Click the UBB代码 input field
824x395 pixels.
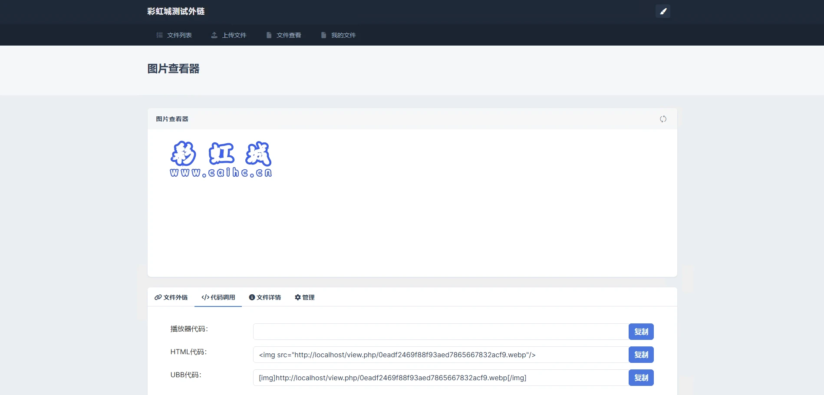(x=441, y=378)
